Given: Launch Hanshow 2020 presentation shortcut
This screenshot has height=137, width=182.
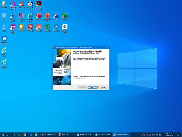Looking at the screenshot, I should tap(39, 28).
